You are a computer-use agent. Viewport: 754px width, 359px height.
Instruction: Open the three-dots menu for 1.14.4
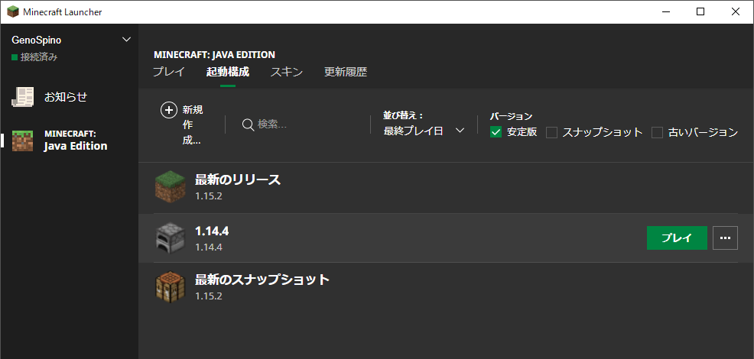(725, 238)
